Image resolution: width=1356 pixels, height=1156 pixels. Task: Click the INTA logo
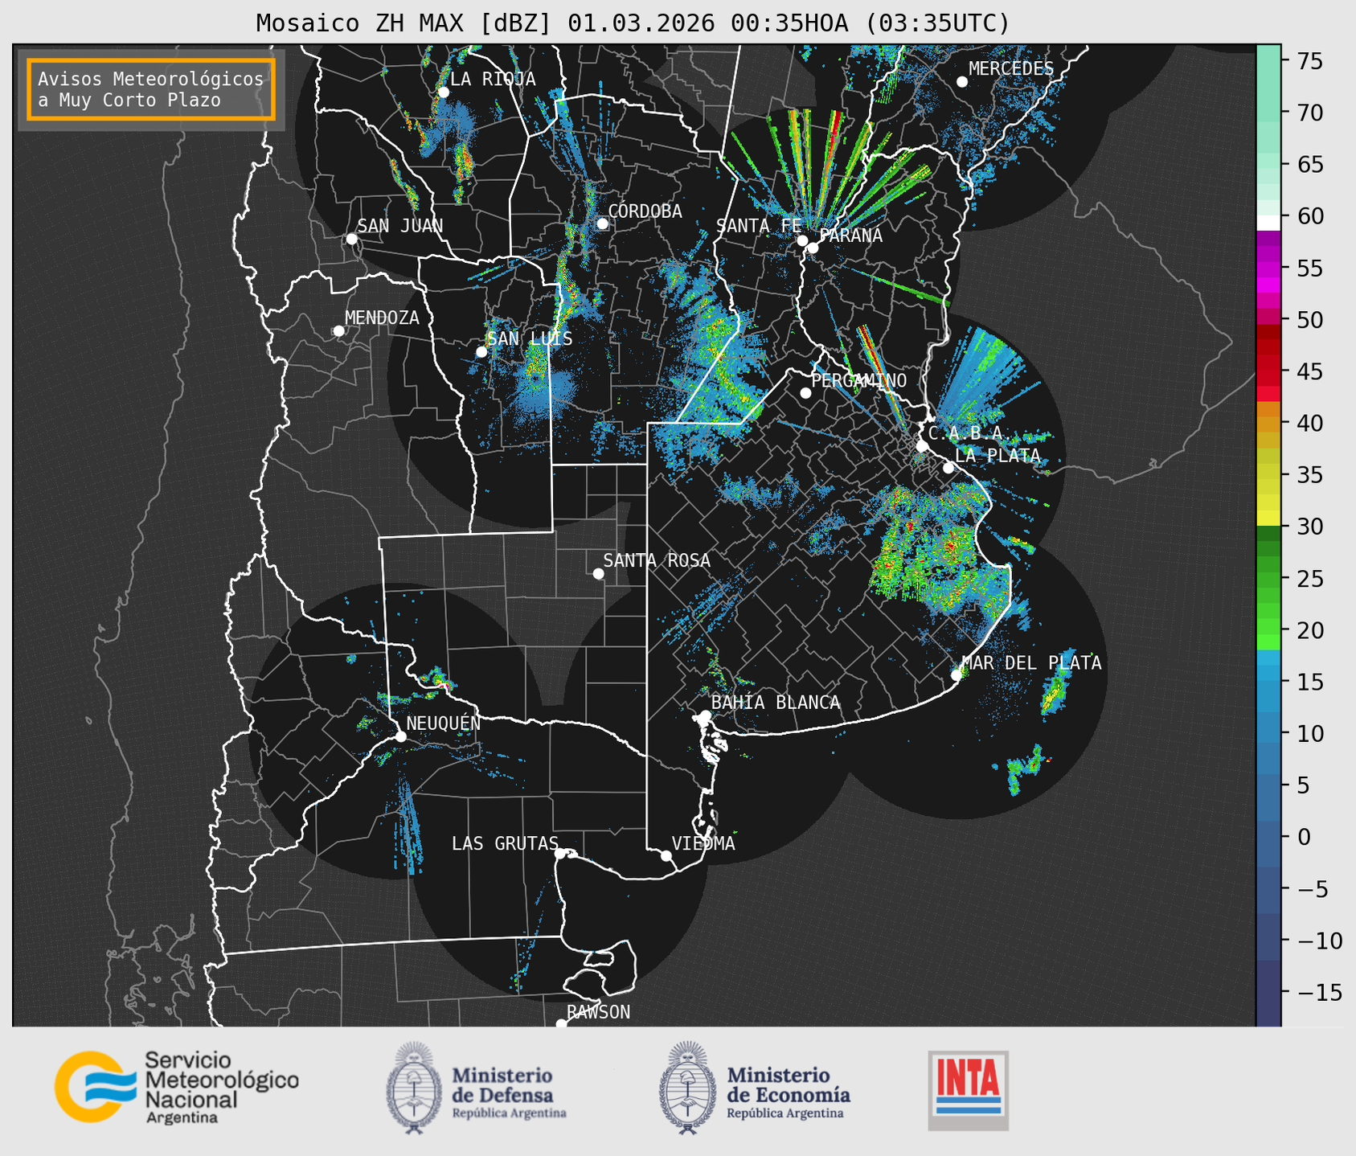968,1090
